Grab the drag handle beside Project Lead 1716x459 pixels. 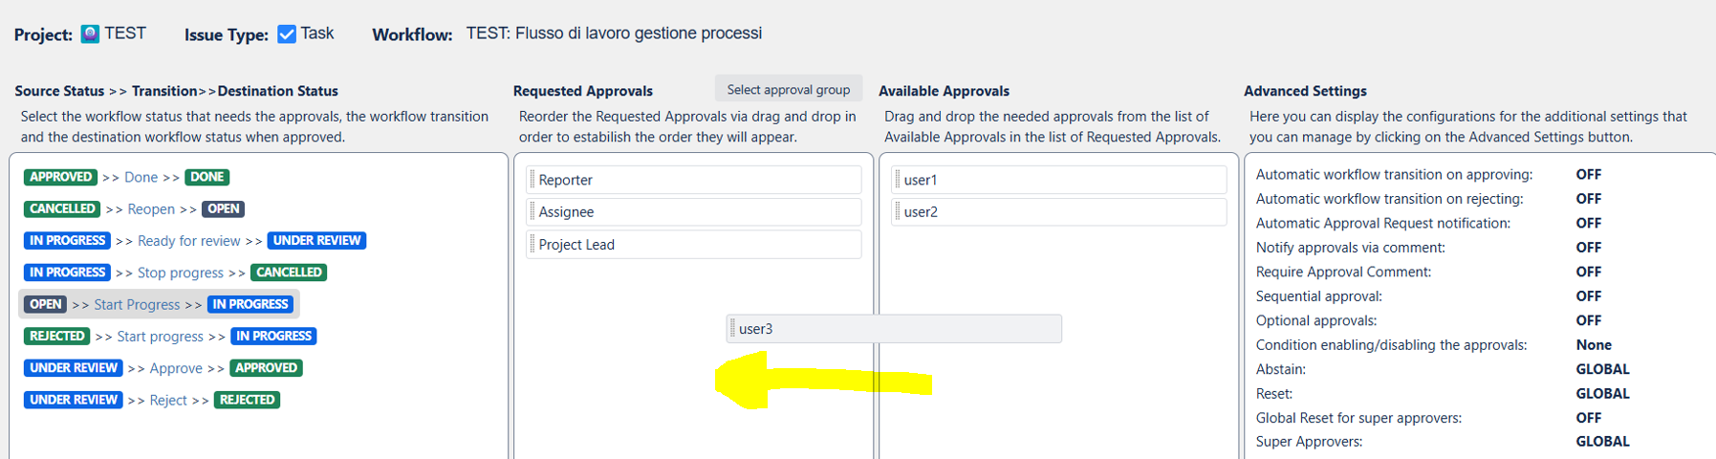point(532,244)
